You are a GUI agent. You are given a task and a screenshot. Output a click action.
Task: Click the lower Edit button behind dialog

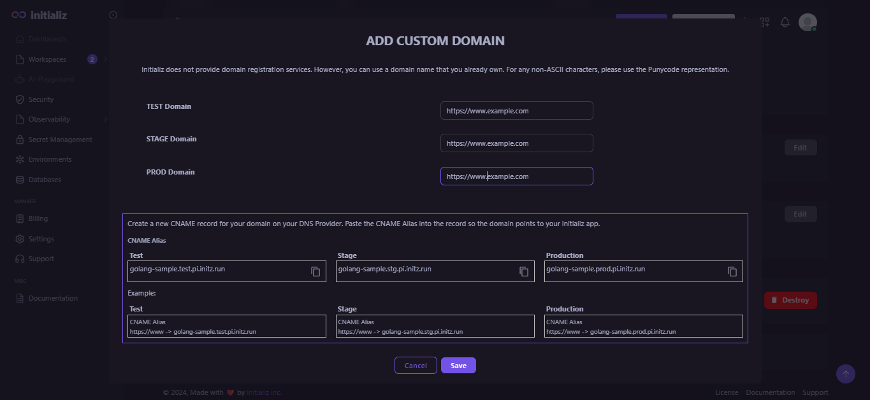(801, 214)
